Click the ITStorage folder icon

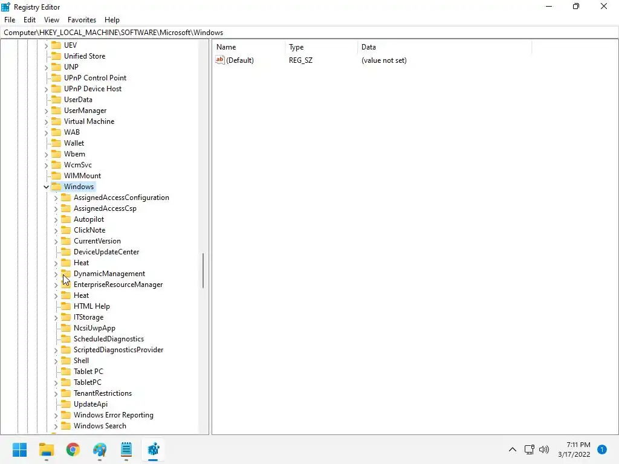(66, 317)
